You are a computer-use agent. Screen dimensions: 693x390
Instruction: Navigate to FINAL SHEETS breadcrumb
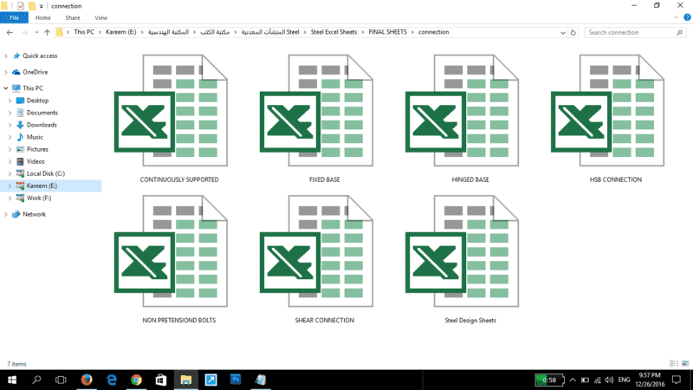387,32
